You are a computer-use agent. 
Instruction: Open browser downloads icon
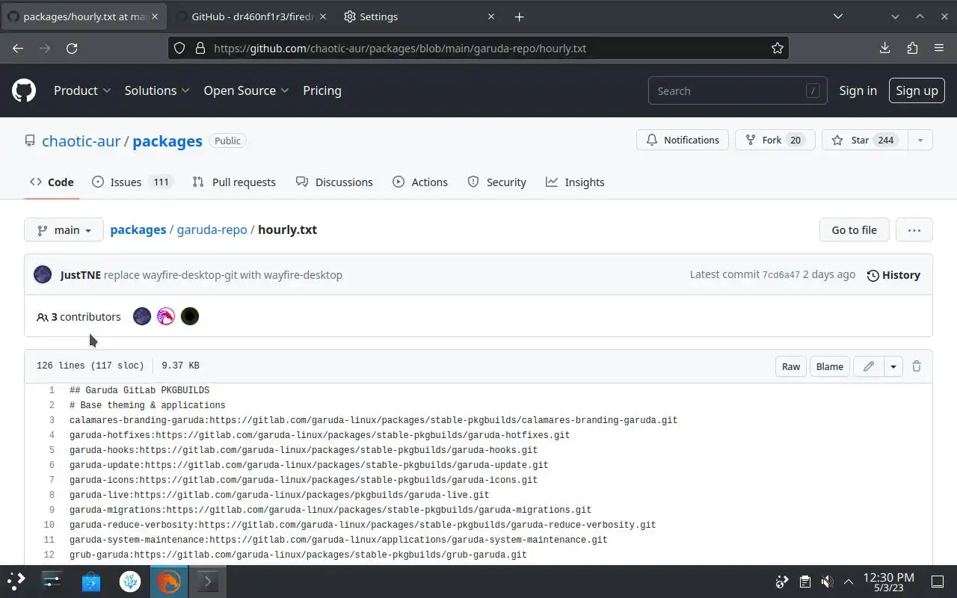[885, 48]
